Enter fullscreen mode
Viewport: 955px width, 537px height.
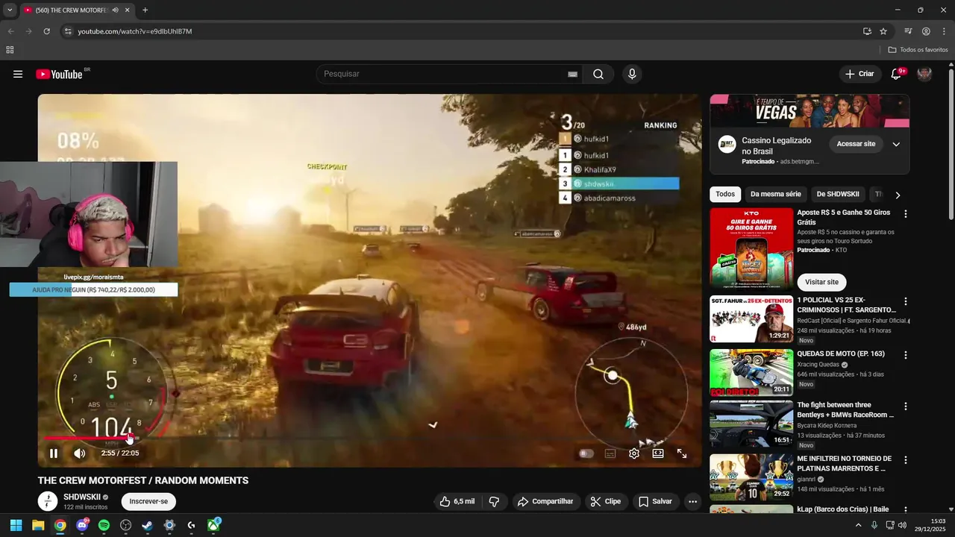click(x=682, y=453)
